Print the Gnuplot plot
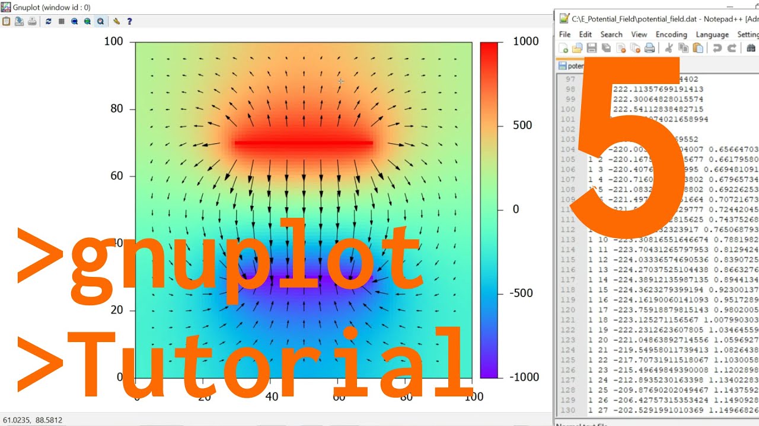This screenshot has width=759, height=426. point(32,21)
